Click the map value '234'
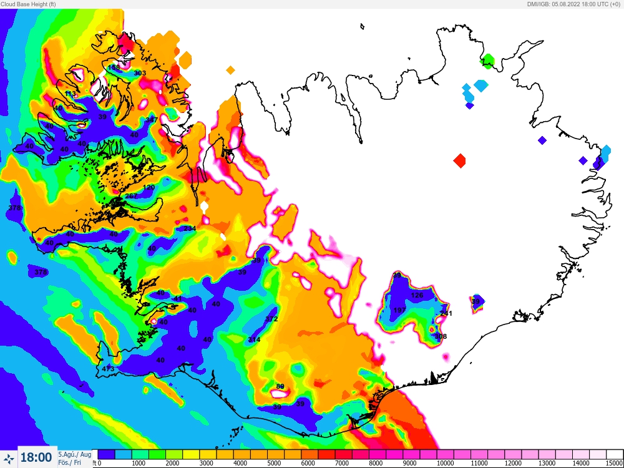This screenshot has width=624, height=468. click(x=190, y=228)
